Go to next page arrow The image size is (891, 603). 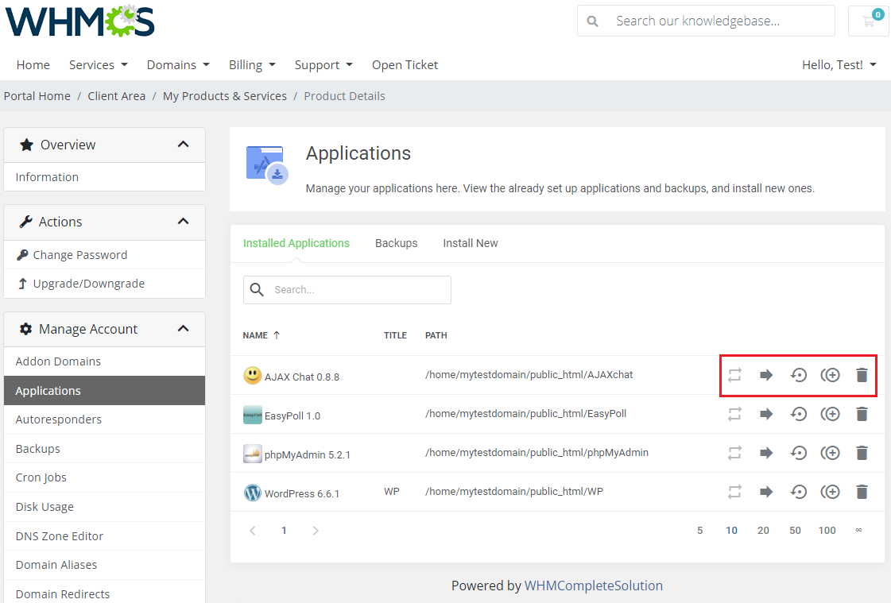(316, 531)
